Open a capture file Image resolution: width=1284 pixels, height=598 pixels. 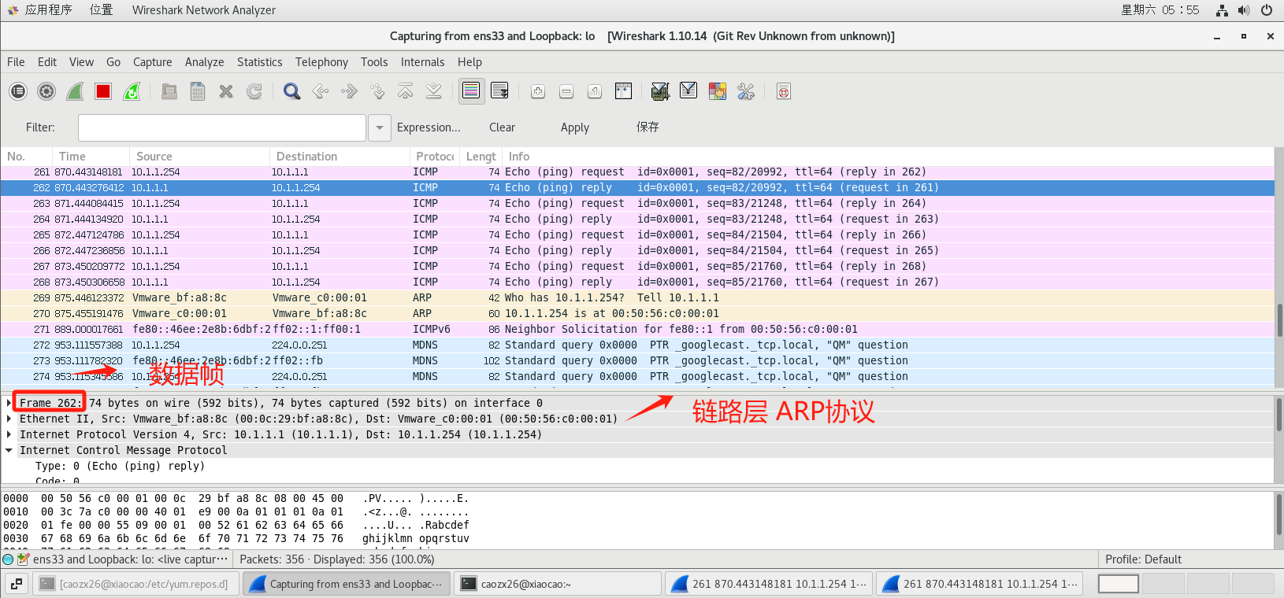tap(169, 91)
